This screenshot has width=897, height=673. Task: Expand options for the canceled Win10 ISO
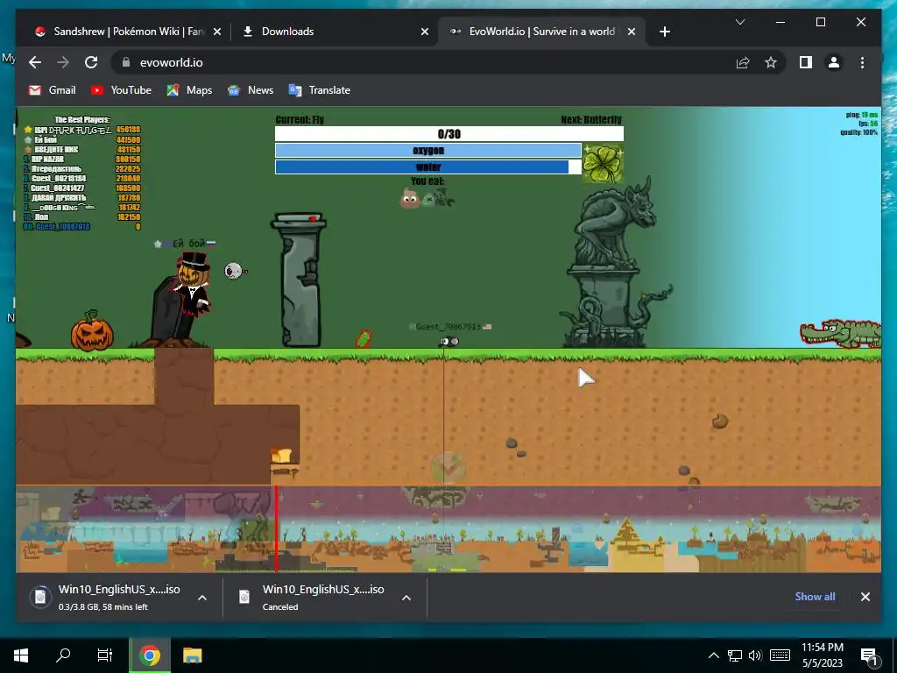pos(406,598)
